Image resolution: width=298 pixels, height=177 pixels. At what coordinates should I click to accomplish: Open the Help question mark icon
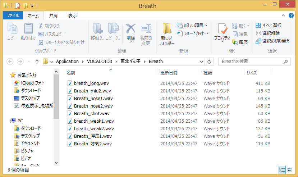291,15
